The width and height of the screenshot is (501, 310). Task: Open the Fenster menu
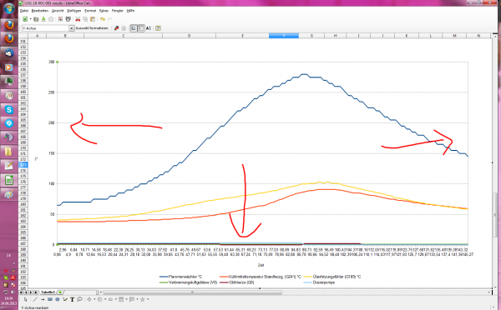(117, 11)
